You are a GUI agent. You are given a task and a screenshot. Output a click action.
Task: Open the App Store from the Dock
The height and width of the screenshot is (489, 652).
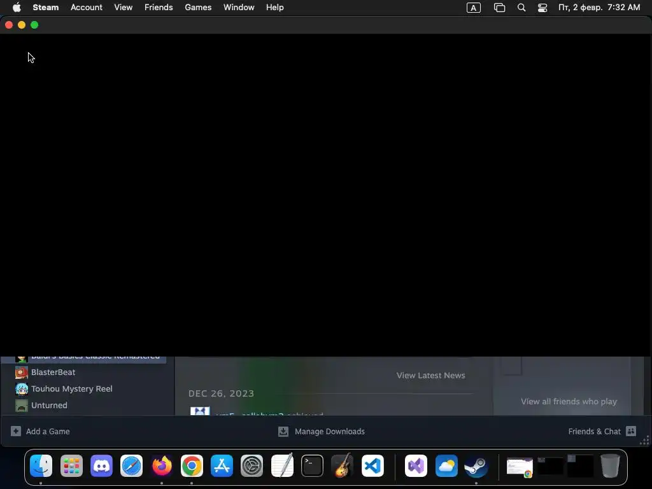[222, 465]
